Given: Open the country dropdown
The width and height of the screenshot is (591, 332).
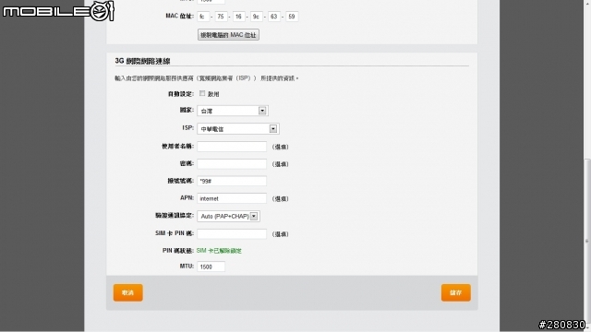Looking at the screenshot, I should pos(233,111).
